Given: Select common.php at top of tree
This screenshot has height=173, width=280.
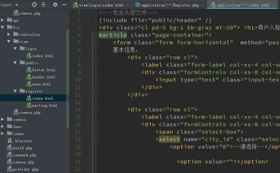Looking at the screenshot, I should [x=30, y=13].
